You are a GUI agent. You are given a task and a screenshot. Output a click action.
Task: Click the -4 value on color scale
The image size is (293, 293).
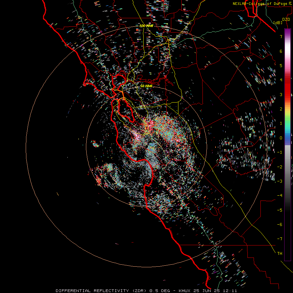tap(280, 196)
